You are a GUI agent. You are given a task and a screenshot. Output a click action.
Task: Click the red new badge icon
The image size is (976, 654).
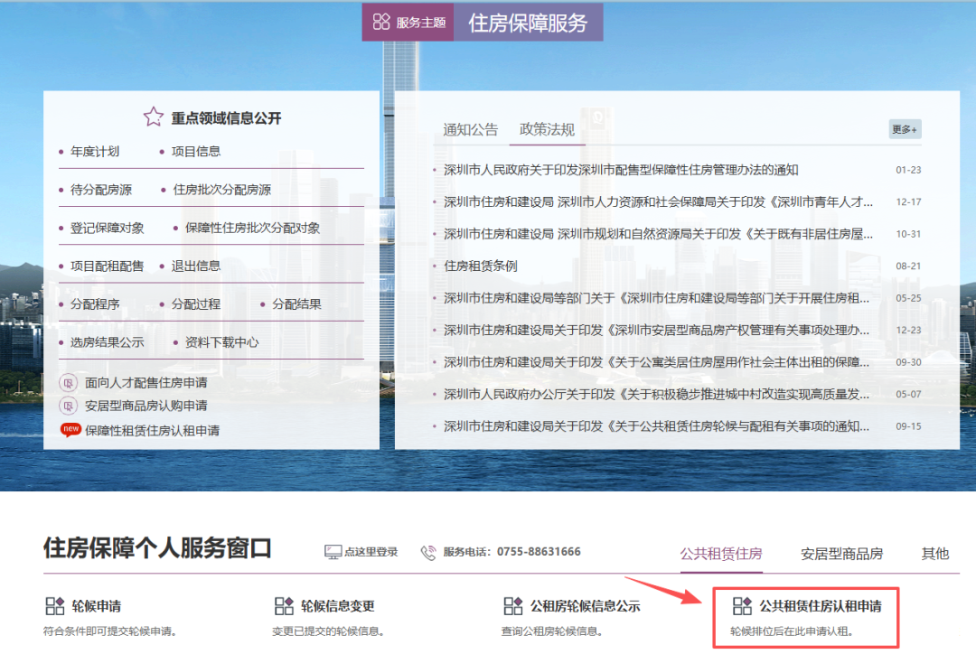[70, 429]
